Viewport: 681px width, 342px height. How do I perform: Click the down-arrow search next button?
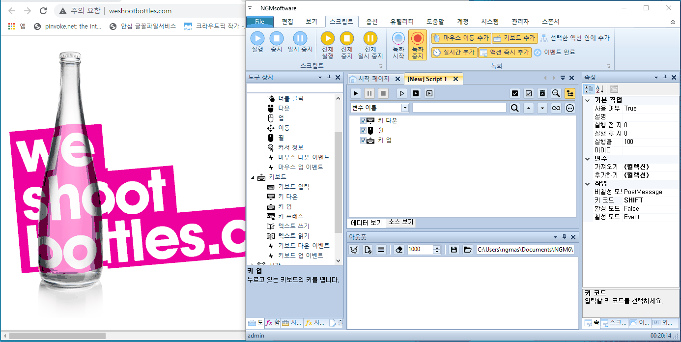[542, 108]
